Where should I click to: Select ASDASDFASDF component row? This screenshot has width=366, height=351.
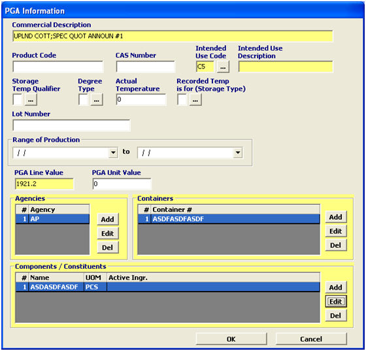pos(167,287)
